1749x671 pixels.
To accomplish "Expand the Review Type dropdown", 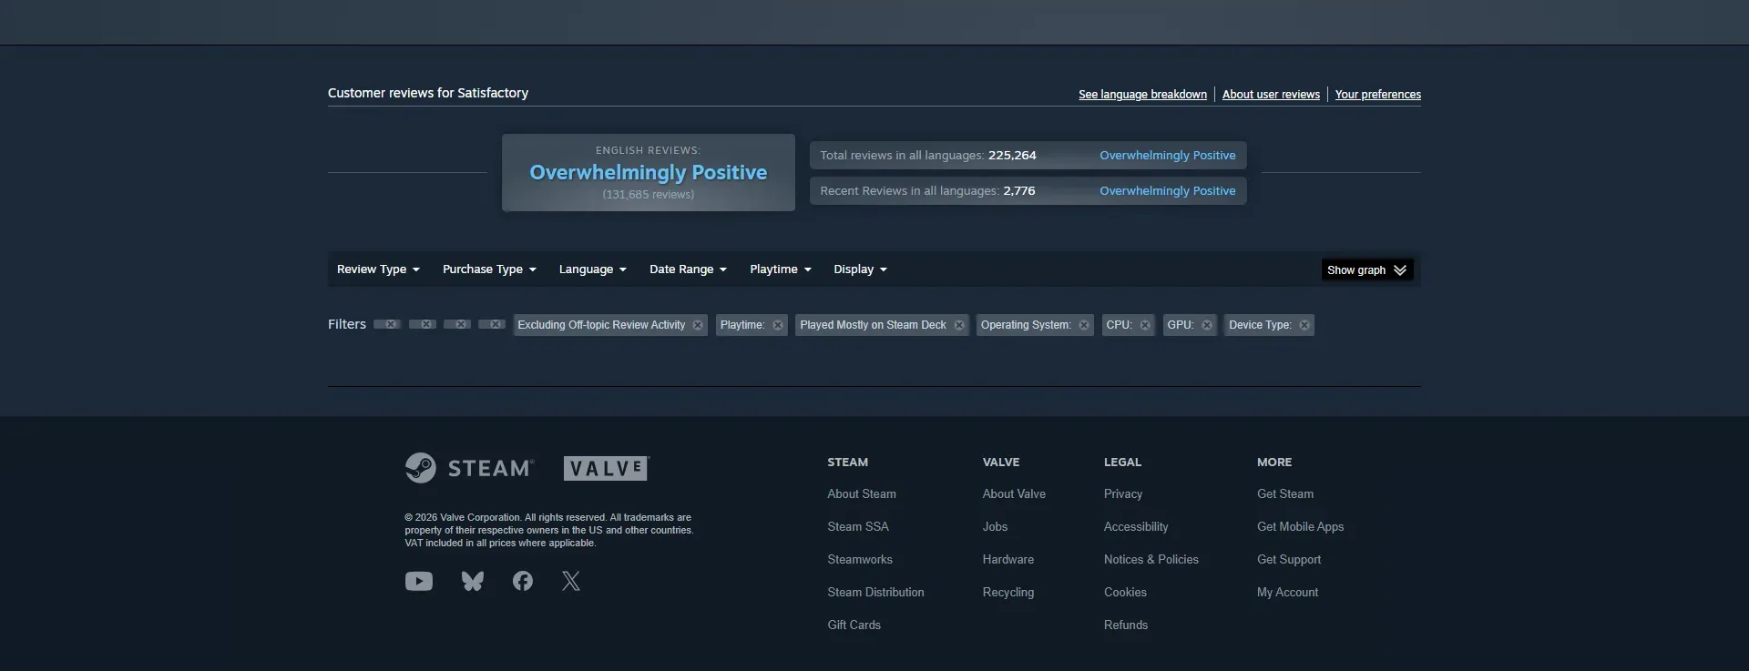I will (x=378, y=269).
